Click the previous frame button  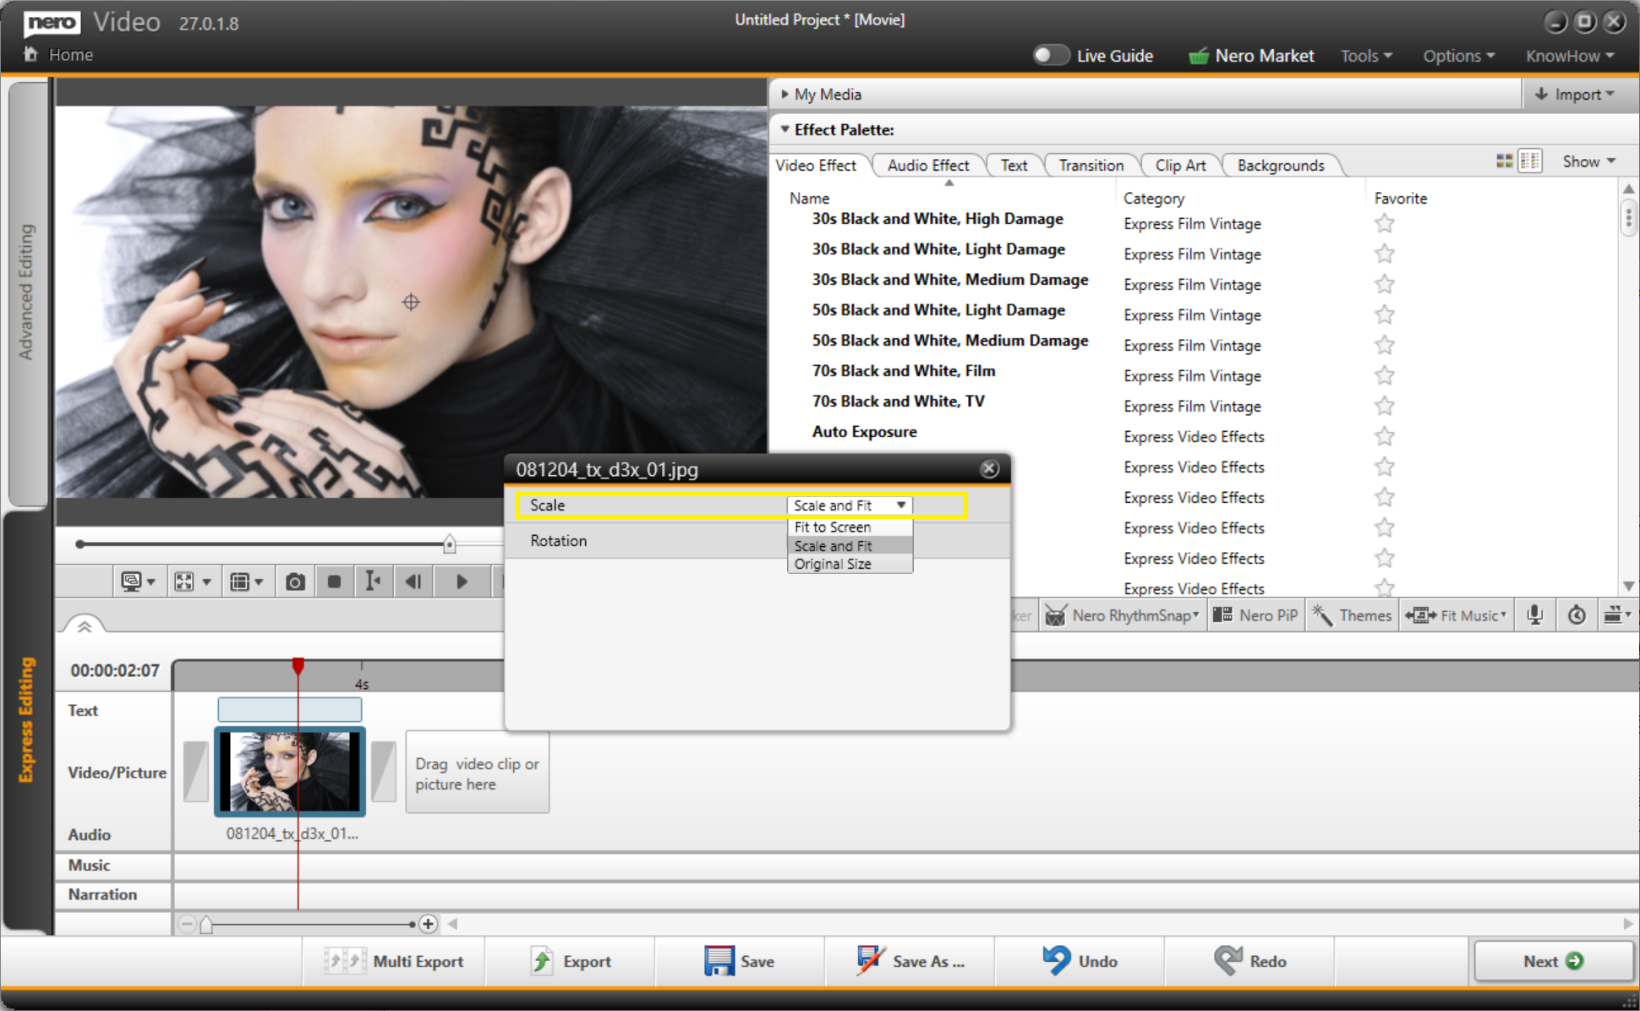(413, 582)
